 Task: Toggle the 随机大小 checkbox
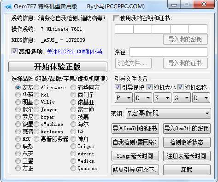click(149, 87)
